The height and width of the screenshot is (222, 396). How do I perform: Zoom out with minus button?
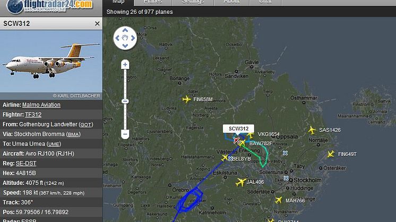point(125,134)
